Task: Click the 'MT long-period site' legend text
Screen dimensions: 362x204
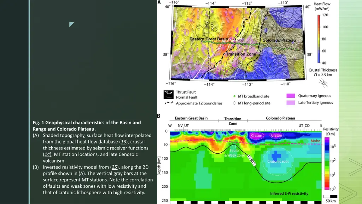Action: 254,103
